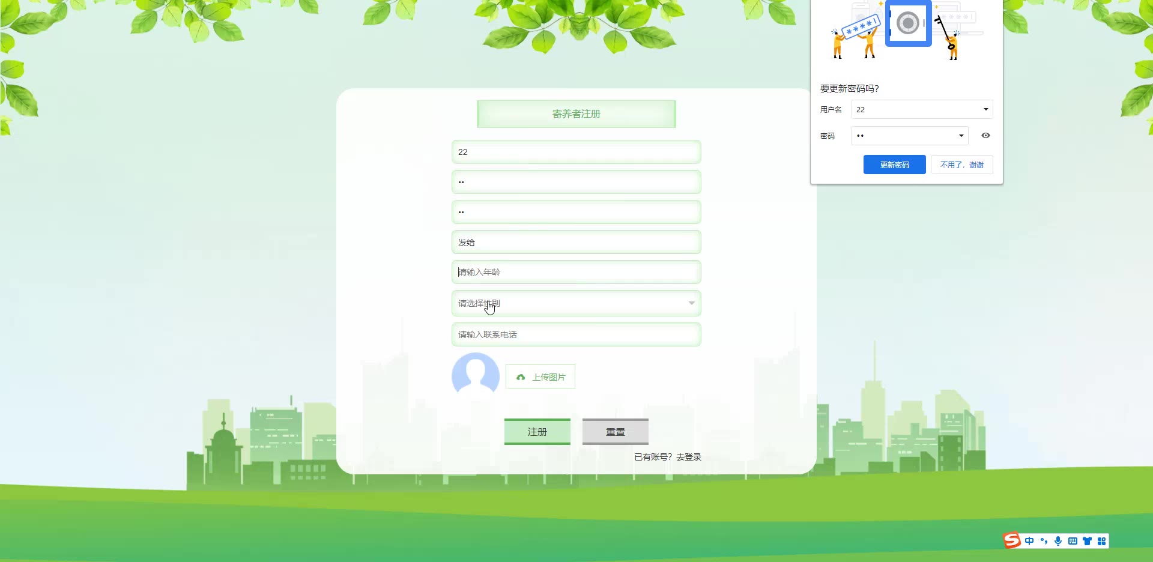
Task: Click the 请输入年龄 age field
Action: [x=576, y=272]
